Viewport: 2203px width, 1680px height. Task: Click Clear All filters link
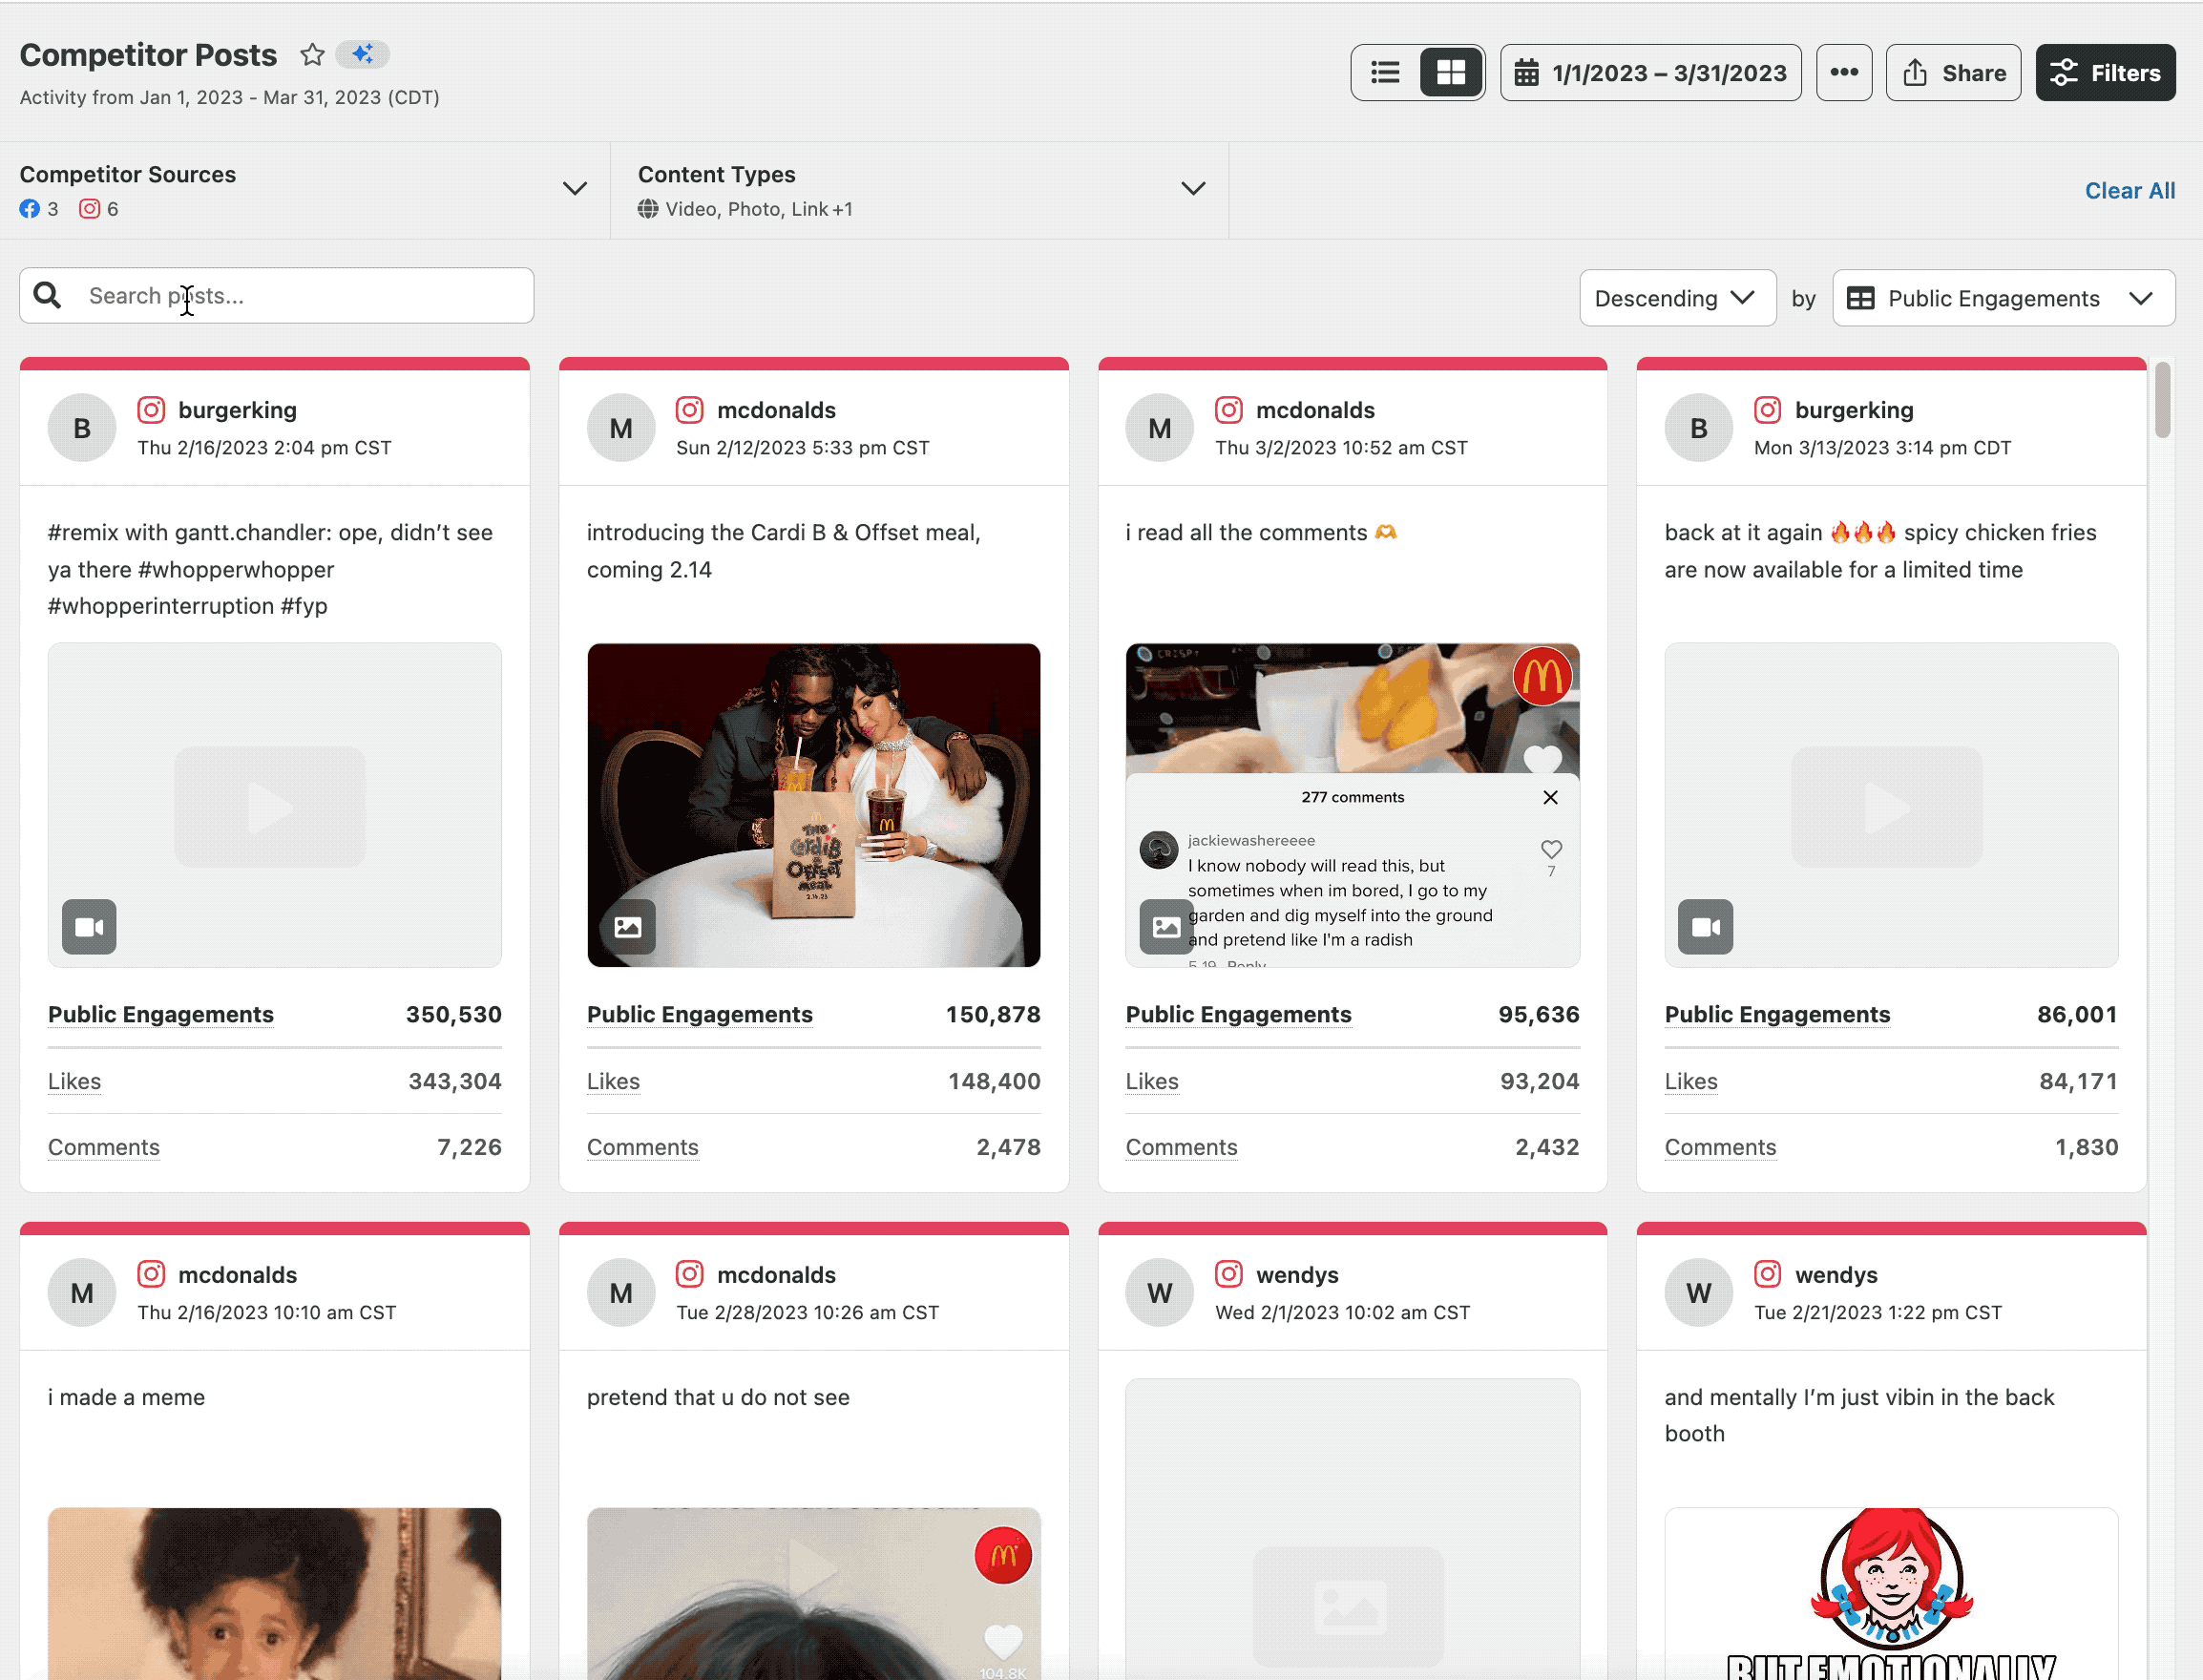coord(2129,191)
